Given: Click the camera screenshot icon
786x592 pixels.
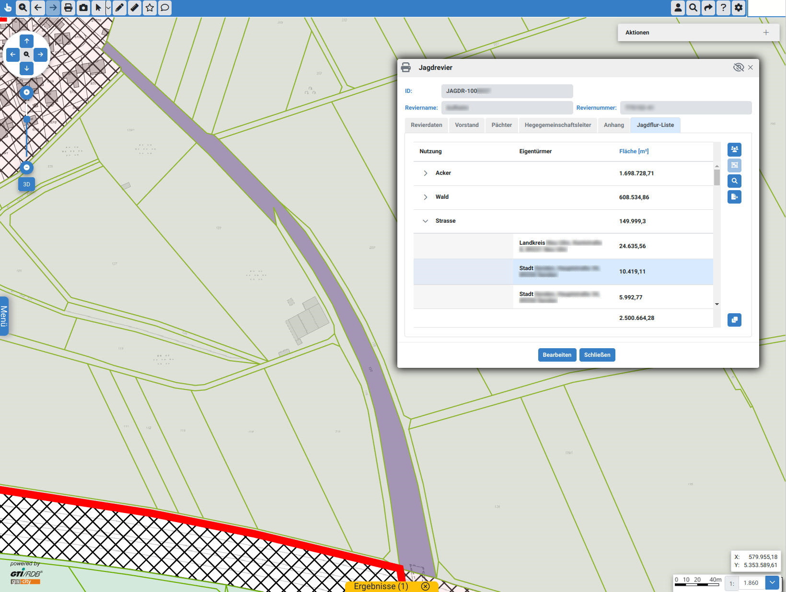Looking at the screenshot, I should 83,8.
